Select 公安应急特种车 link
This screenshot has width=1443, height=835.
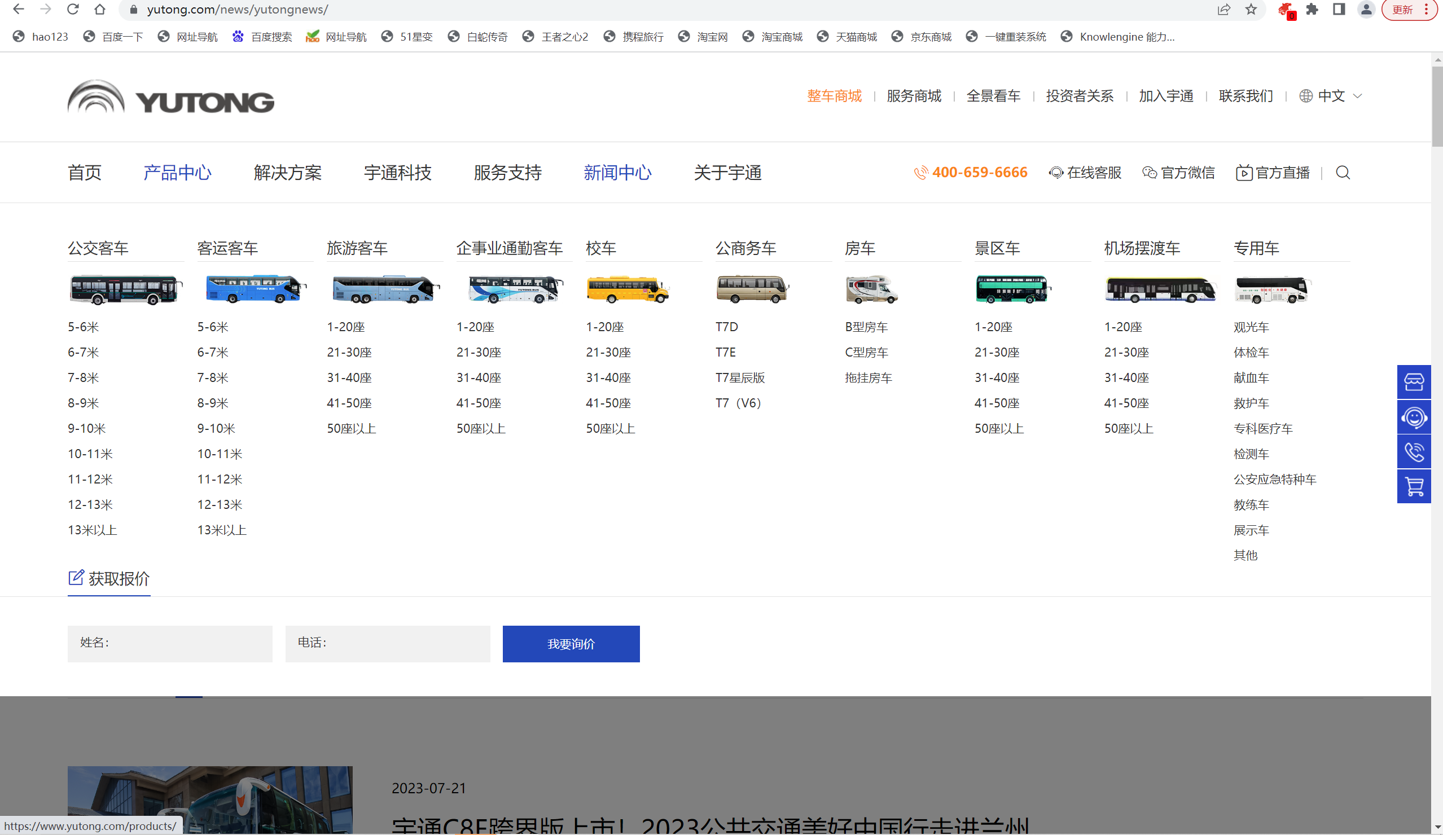click(x=1275, y=479)
